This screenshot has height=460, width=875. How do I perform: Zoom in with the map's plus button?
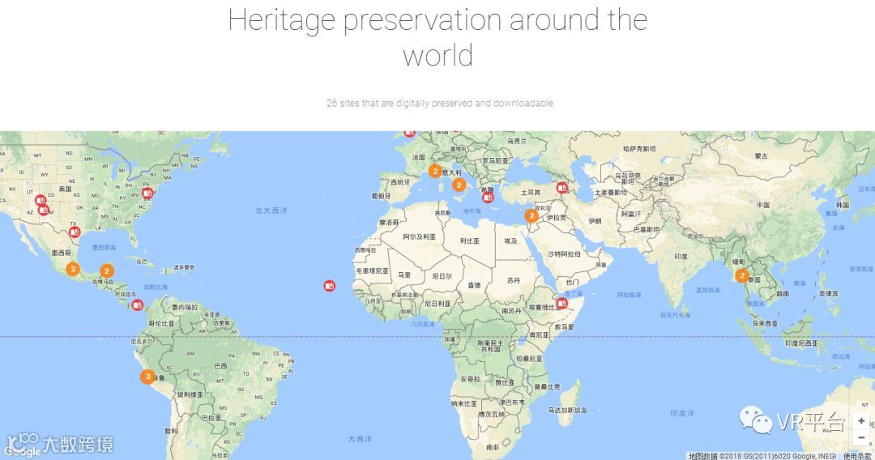coord(861,420)
